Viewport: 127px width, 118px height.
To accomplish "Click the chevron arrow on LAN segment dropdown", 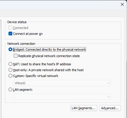I will pos(109,97).
